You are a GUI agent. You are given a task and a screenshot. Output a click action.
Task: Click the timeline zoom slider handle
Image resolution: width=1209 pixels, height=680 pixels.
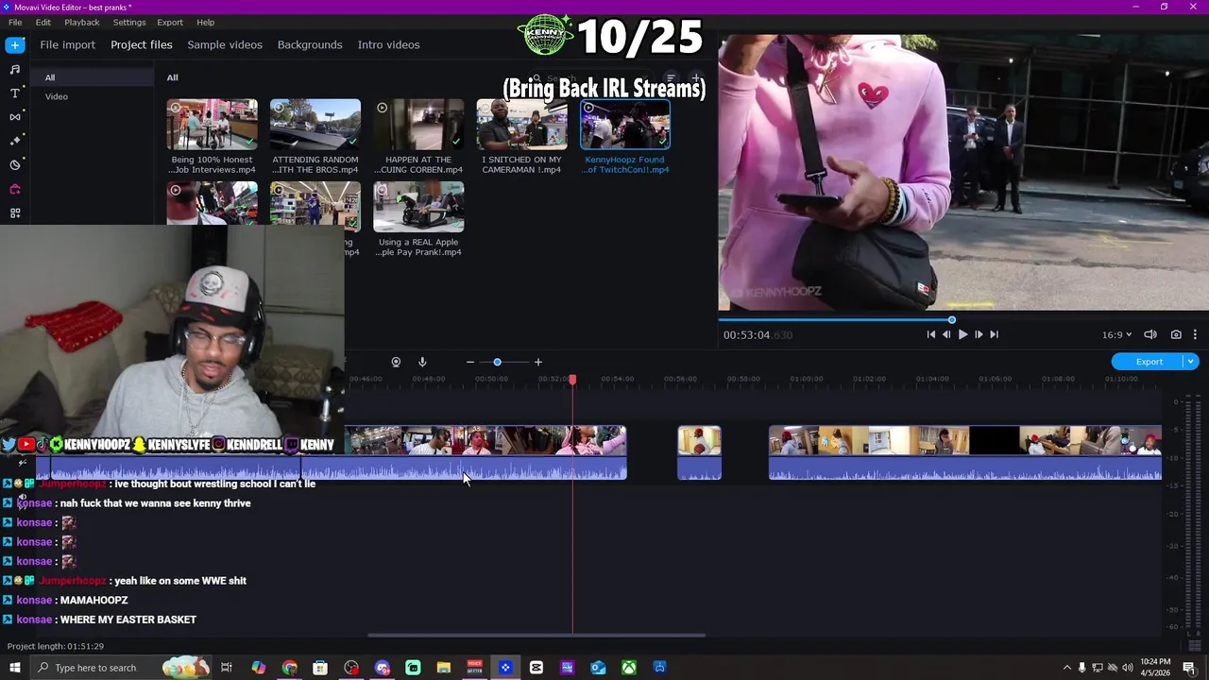497,362
